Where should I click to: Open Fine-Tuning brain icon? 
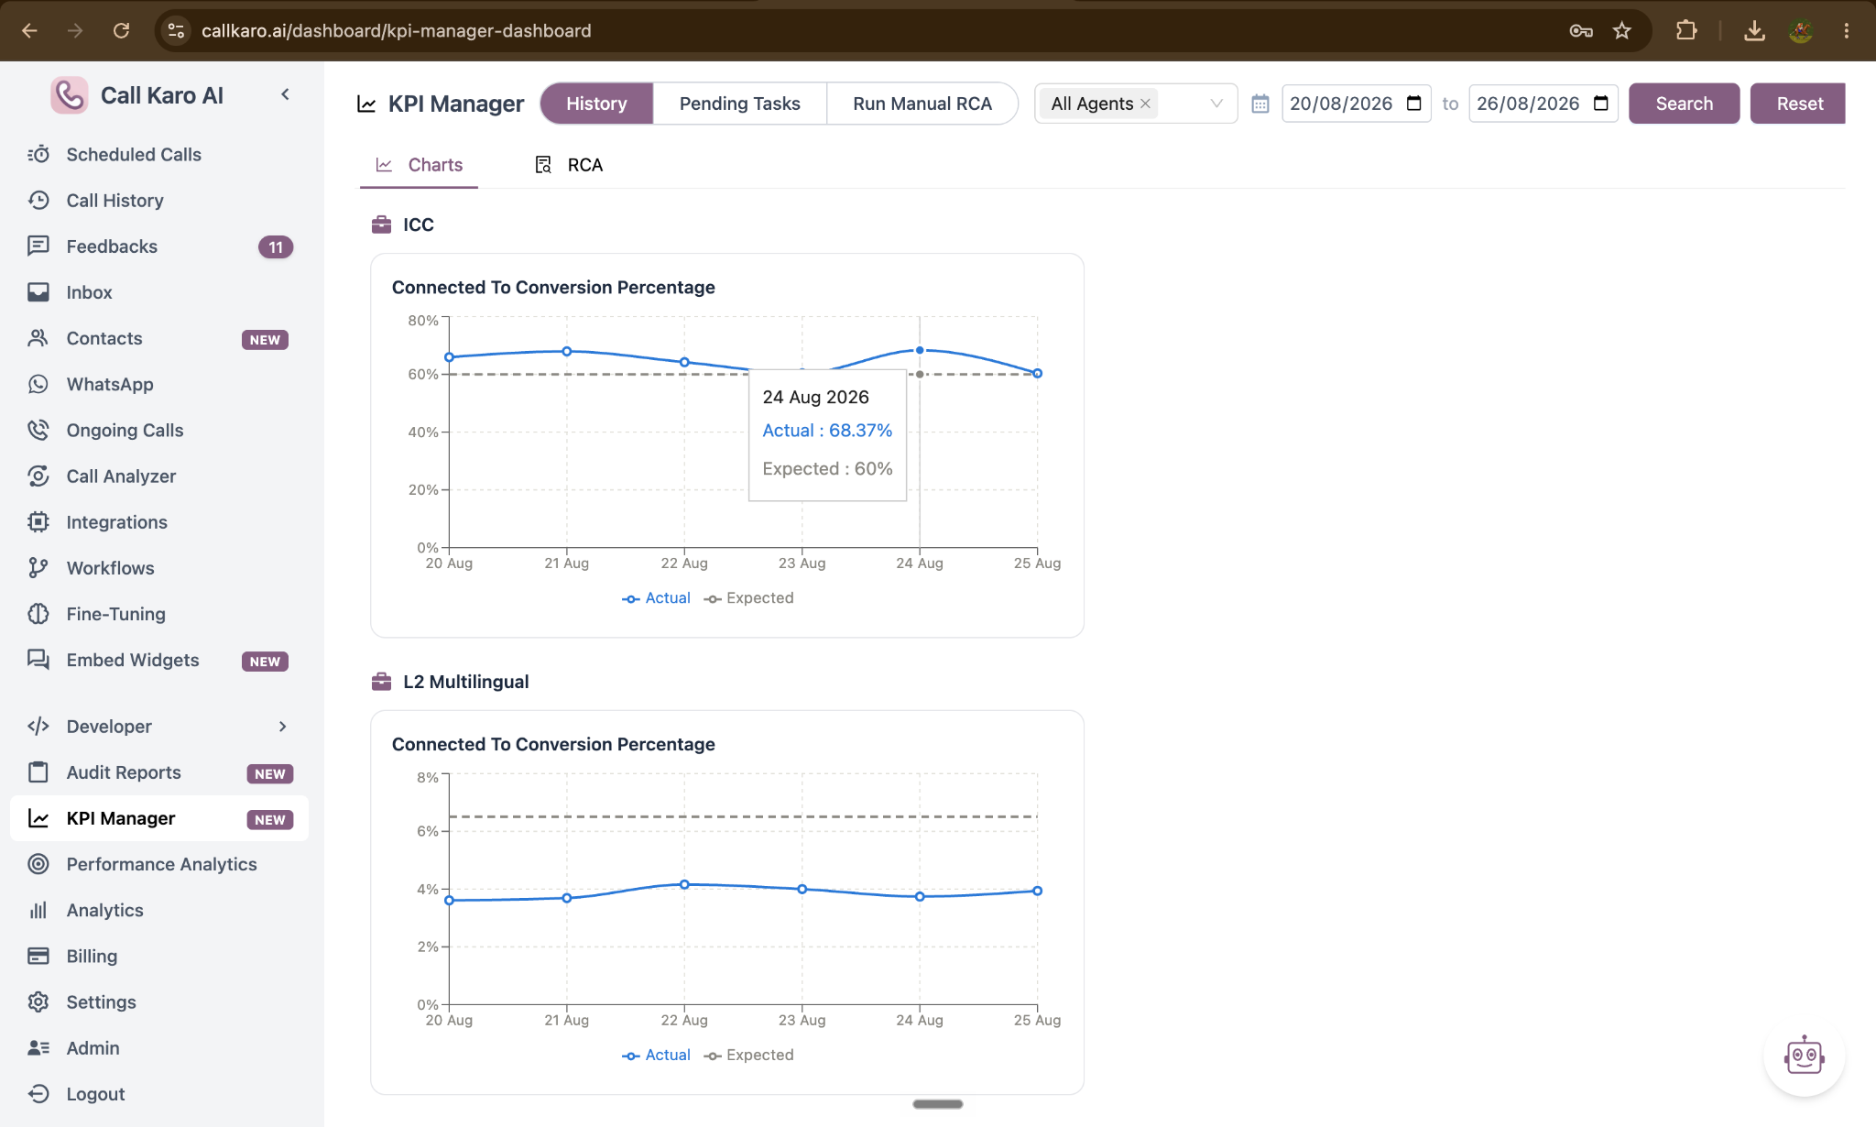[x=38, y=614]
